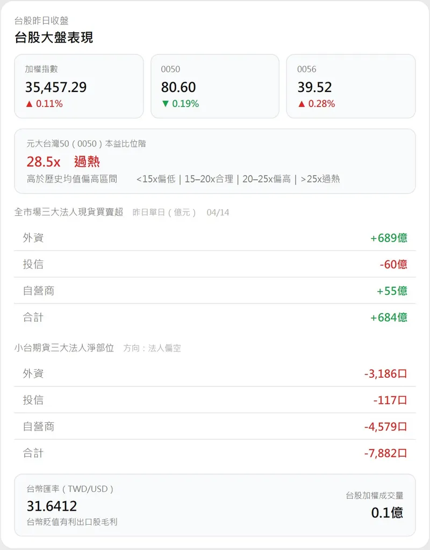Select the 自營商 row showing +55億
The height and width of the screenshot is (550, 430).
[x=214, y=291]
